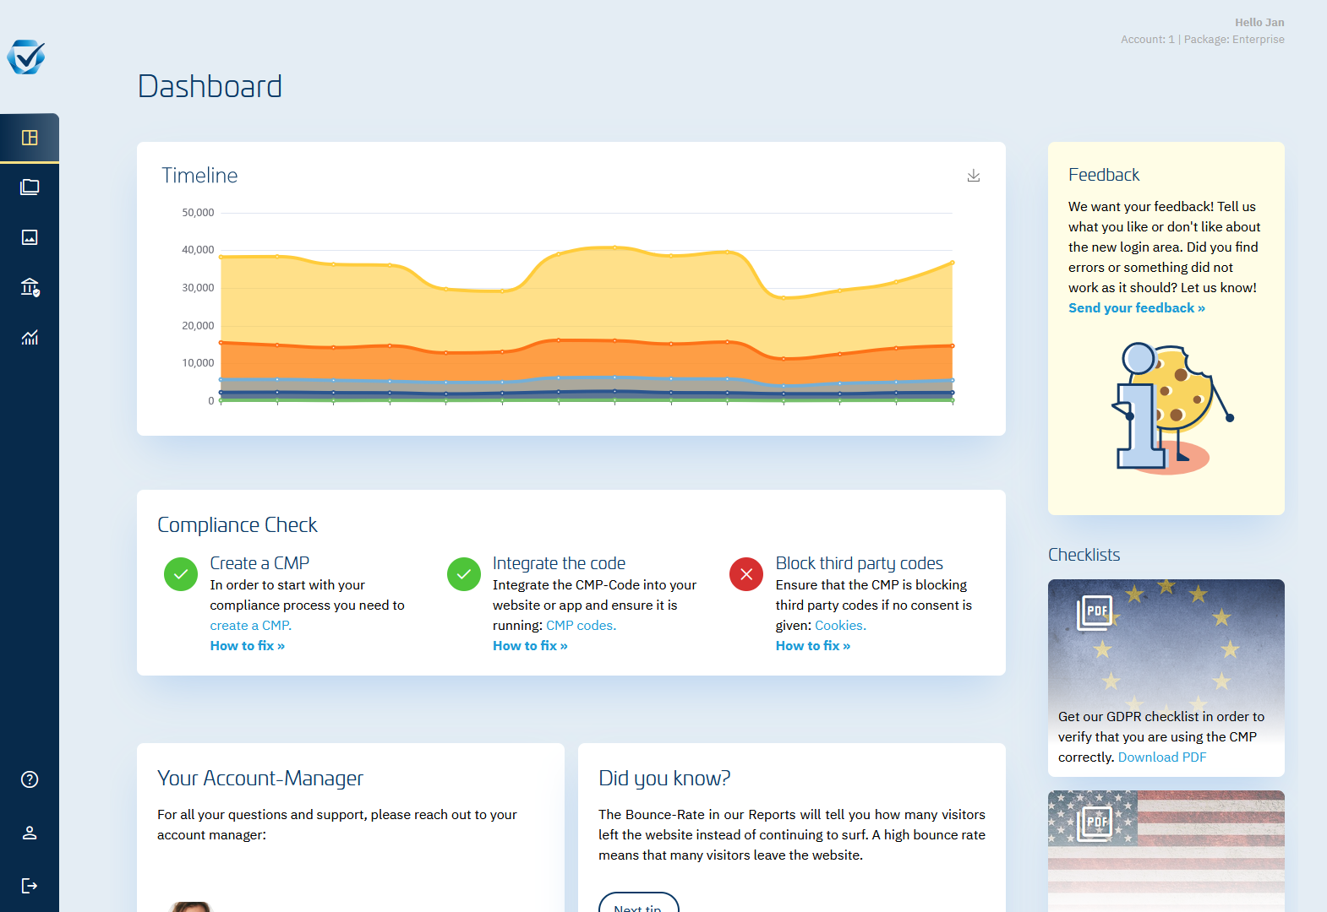Click the logout icon in the sidebar
Viewport: 1327px width, 912px height.
(x=30, y=885)
